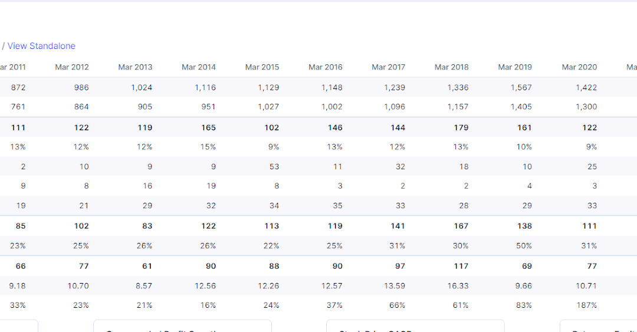This screenshot has width=637, height=332.
Task: Click the value 1,129
Action: pyautogui.click(x=268, y=87)
